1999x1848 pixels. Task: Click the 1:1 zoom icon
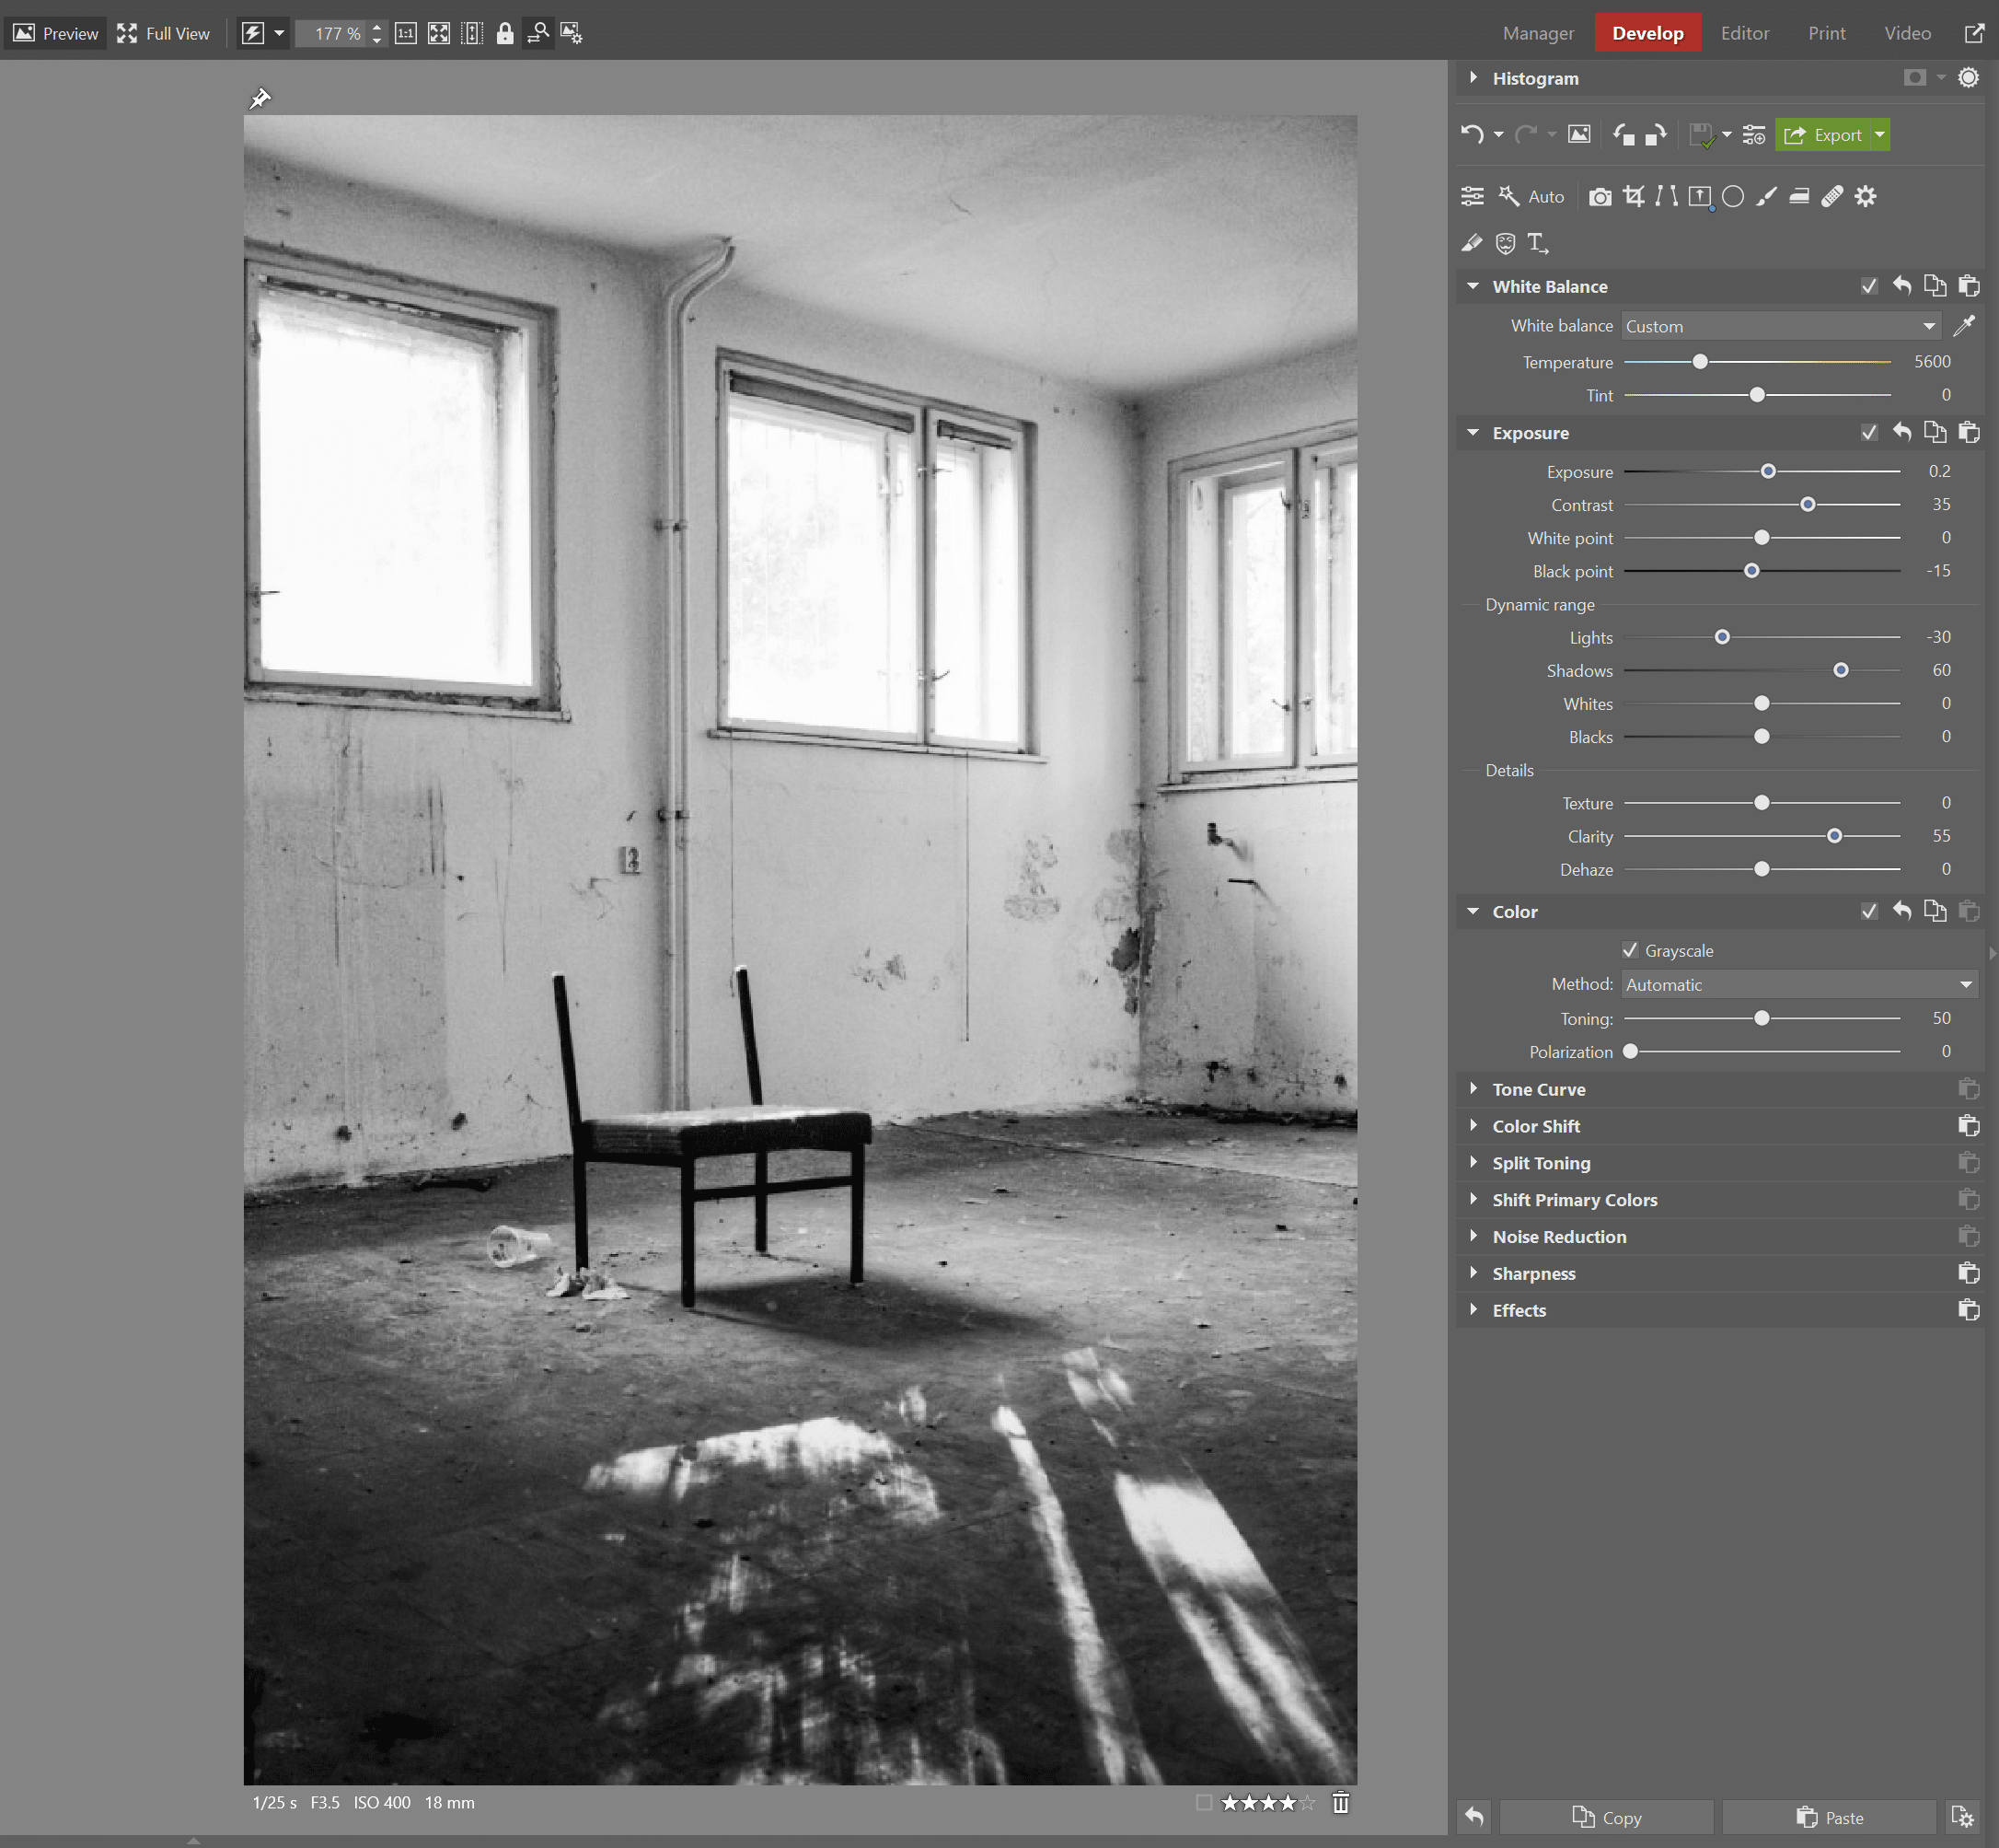[x=406, y=33]
